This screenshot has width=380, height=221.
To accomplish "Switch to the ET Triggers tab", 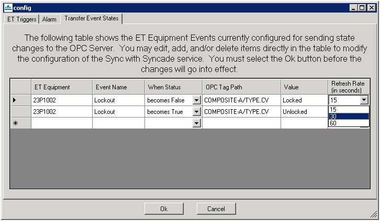I will (x=21, y=19).
